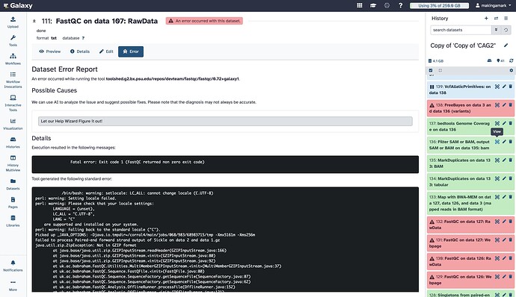This screenshot has height=297, width=516.
Task: Open the makingamark user dropdown
Action: 494,5
